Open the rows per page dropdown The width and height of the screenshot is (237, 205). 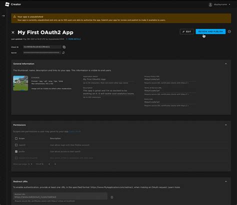30,164
